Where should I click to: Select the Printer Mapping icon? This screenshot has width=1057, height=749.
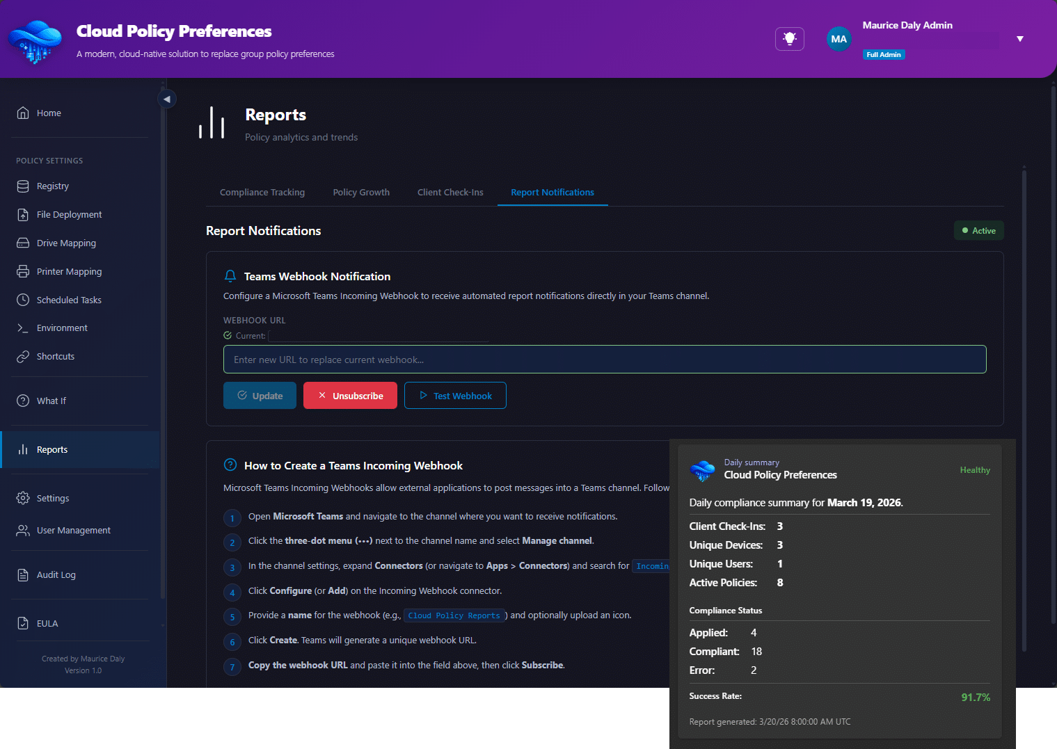pos(23,272)
